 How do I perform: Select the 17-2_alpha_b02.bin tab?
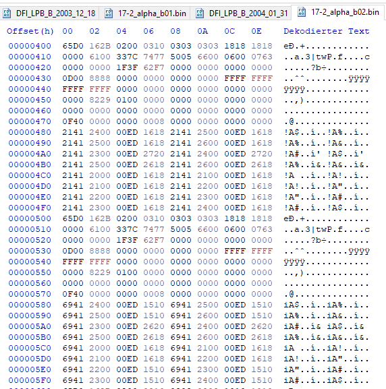point(338,12)
